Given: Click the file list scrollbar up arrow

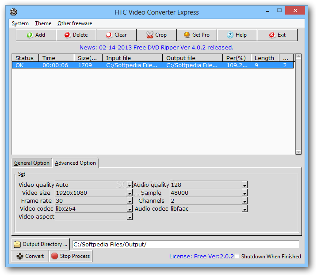Looking at the screenshot, I should coord(298,56).
